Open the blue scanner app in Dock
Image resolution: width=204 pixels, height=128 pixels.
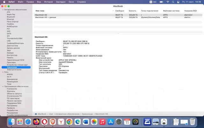[147, 122]
